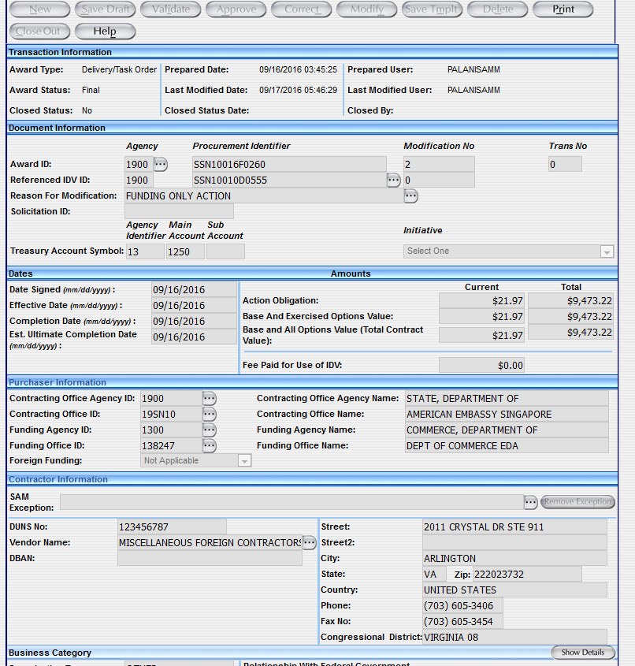Open the Help button

[x=105, y=32]
